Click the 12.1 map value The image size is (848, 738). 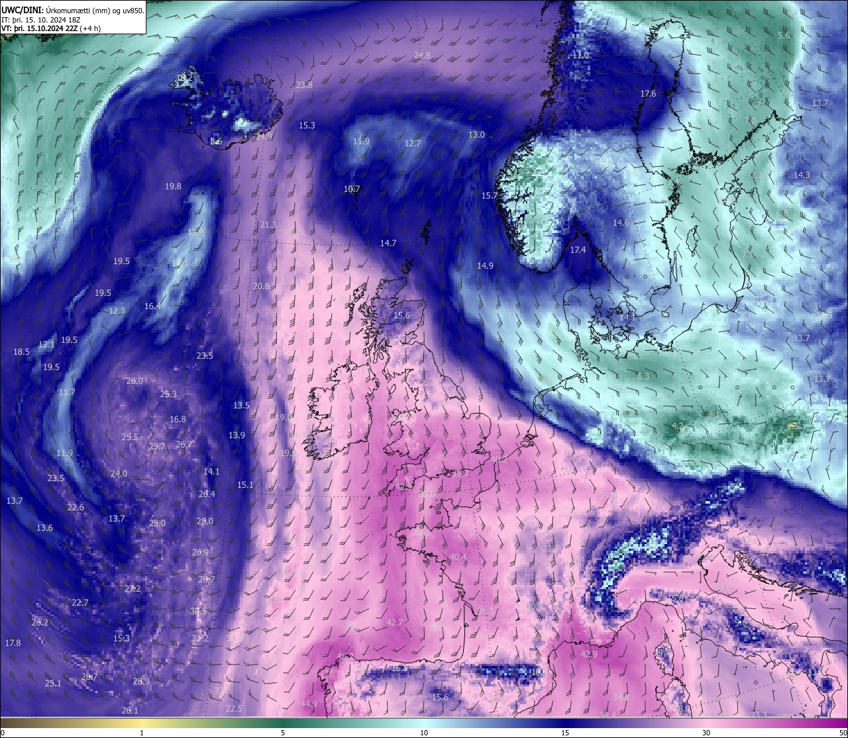point(46,344)
